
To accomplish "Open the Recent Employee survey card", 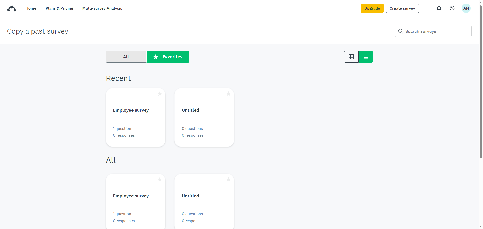I will 136,118.
